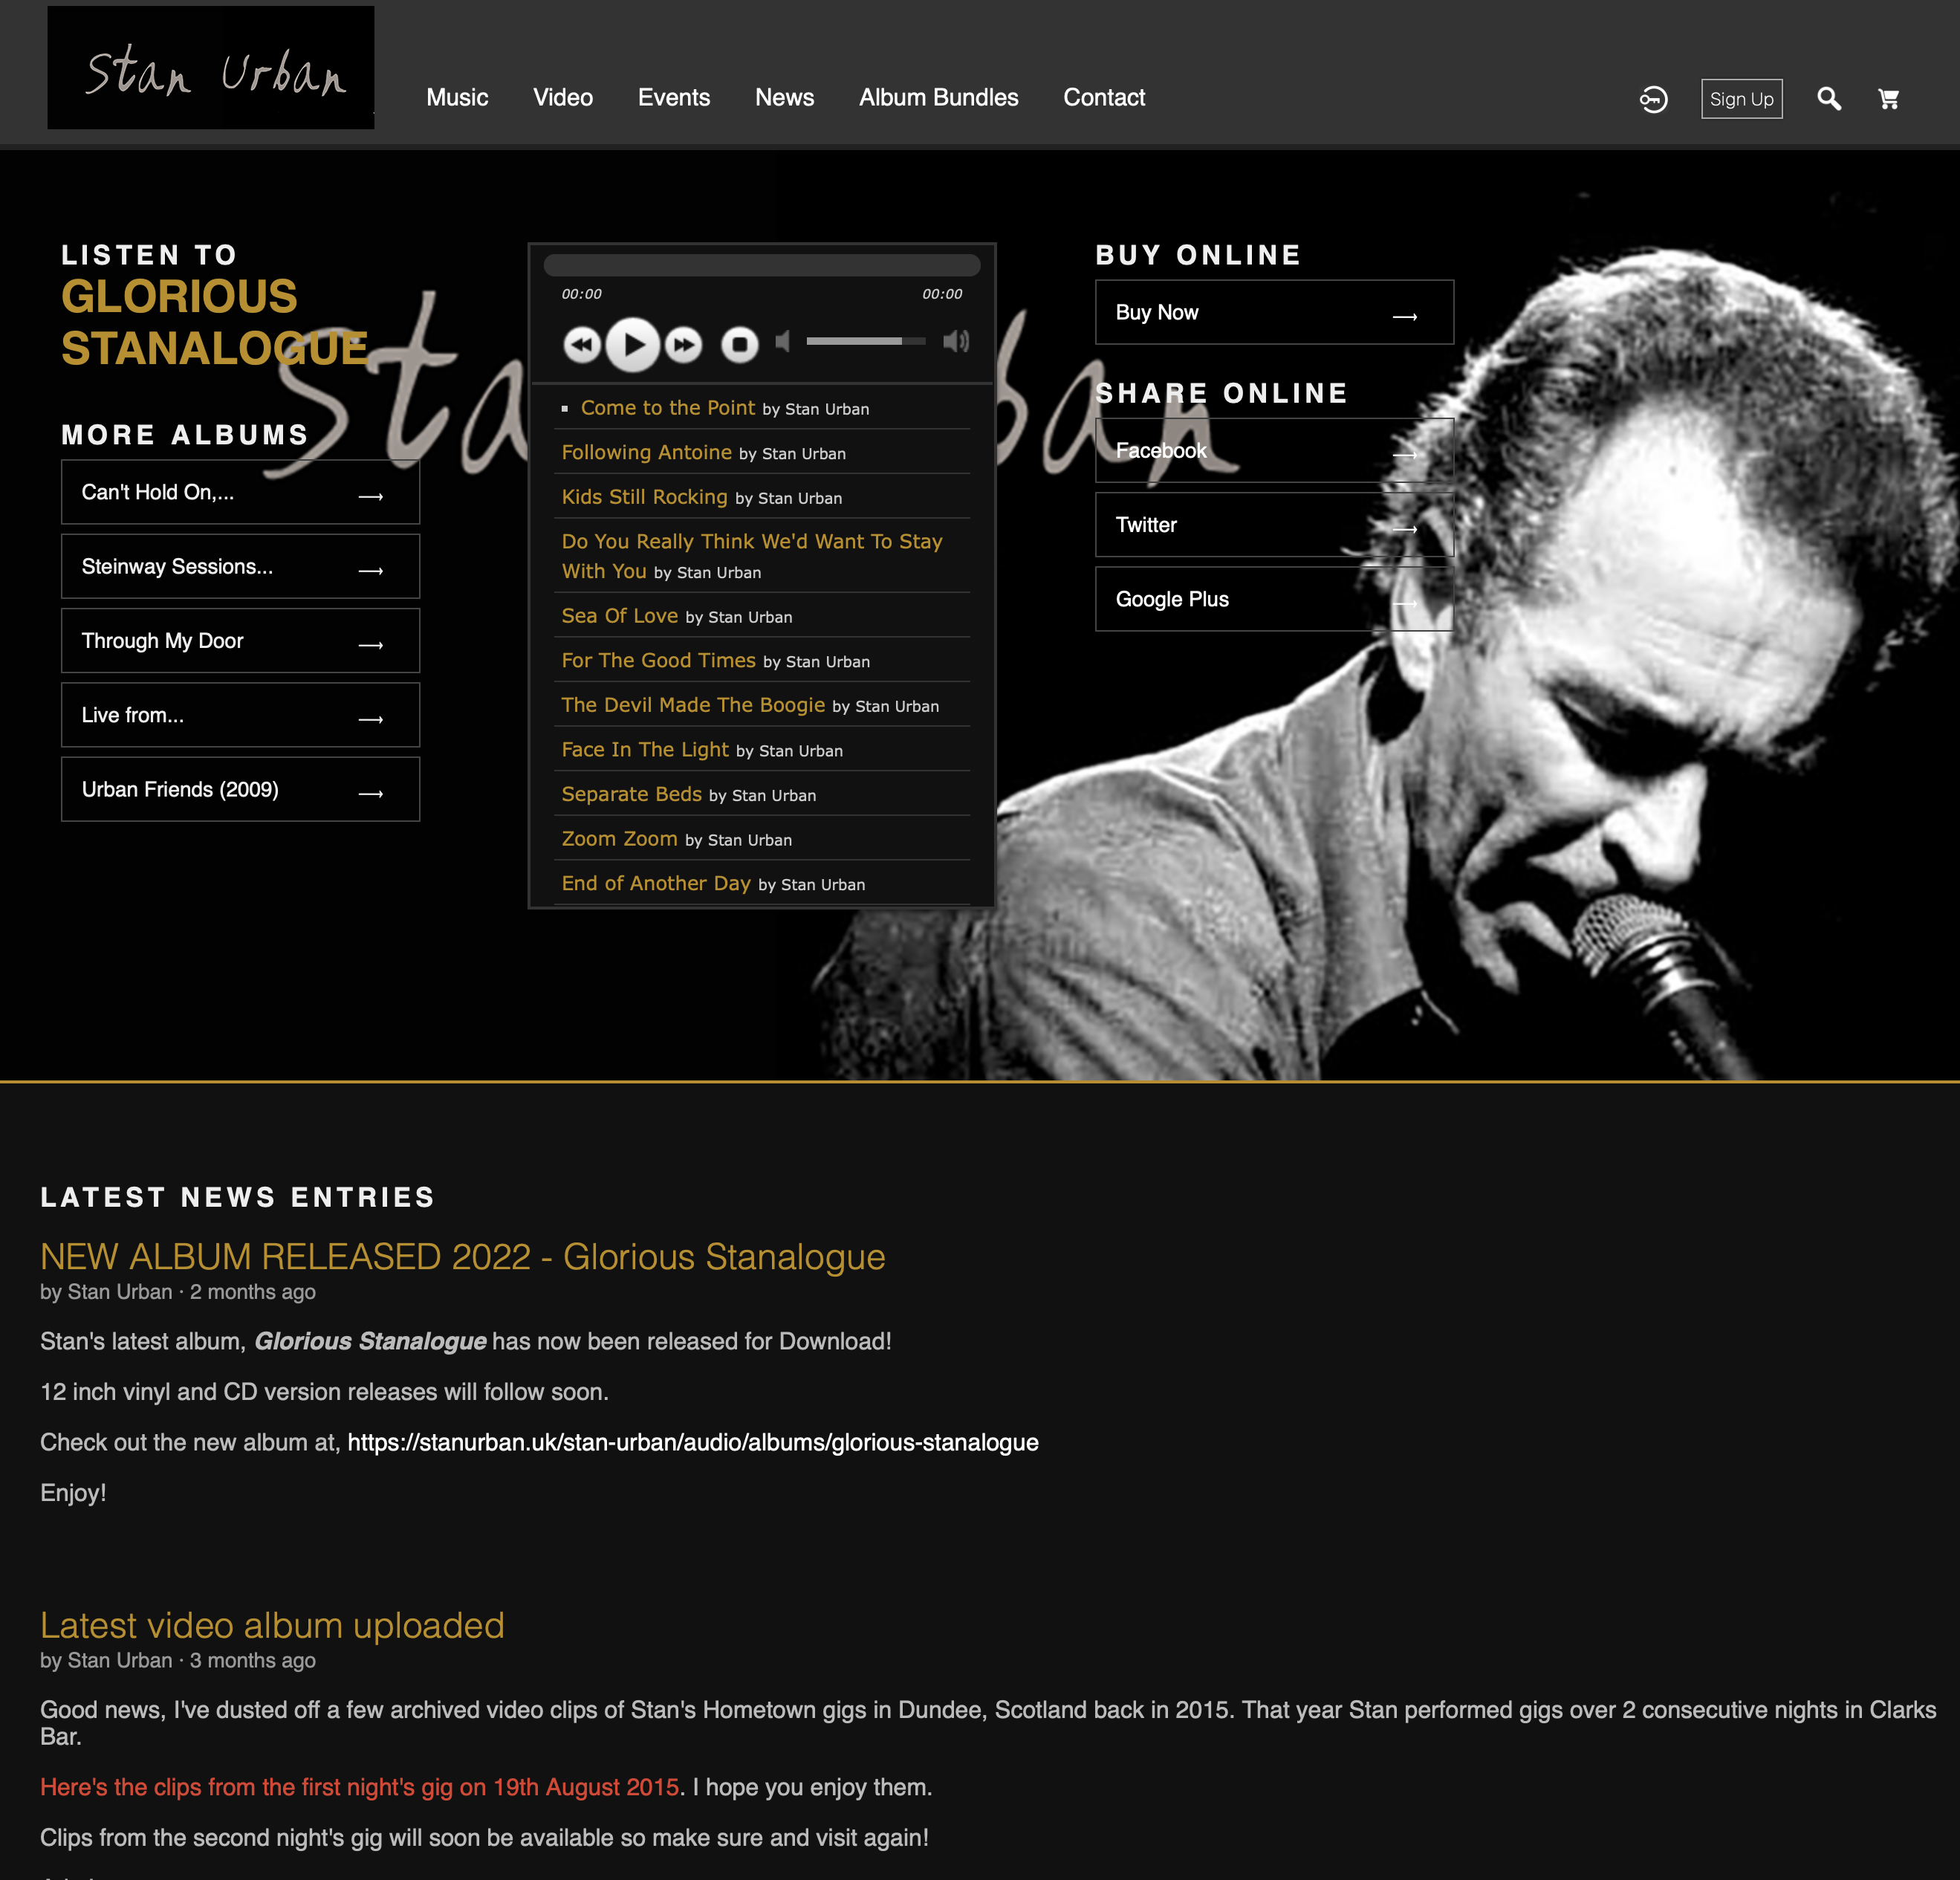The image size is (1960, 1880).
Task: Stop the audio with the stop button
Action: pos(740,344)
